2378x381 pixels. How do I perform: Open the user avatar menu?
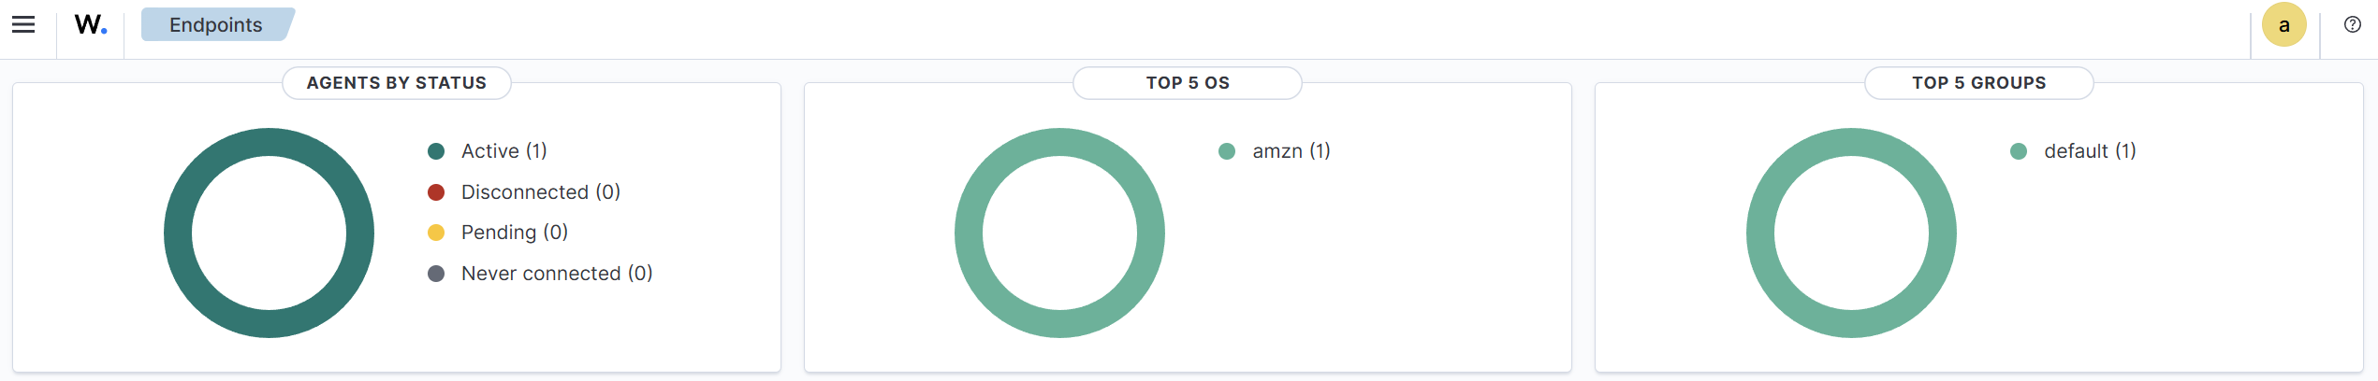click(2283, 25)
